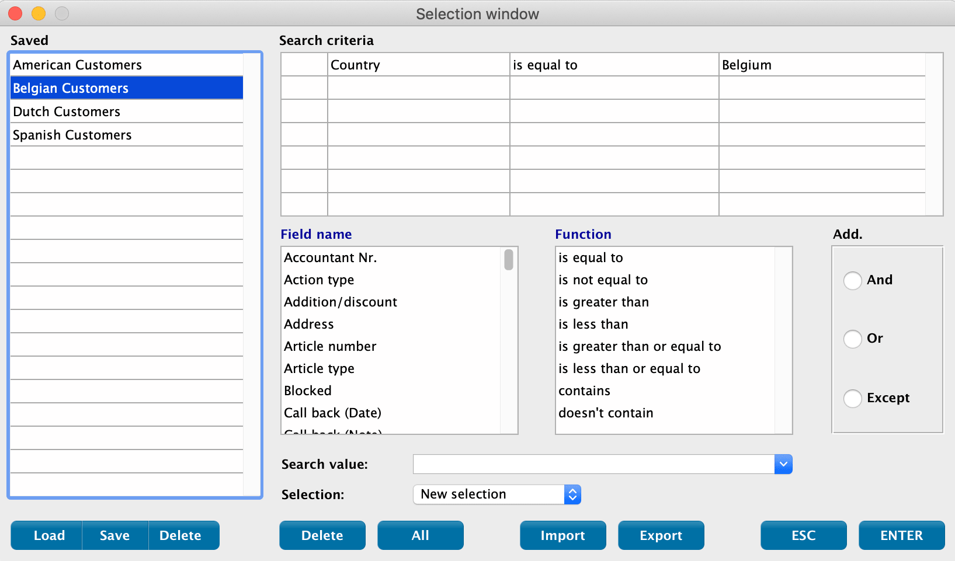The image size is (955, 561).
Task: Click the ESC button
Action: 804,535
